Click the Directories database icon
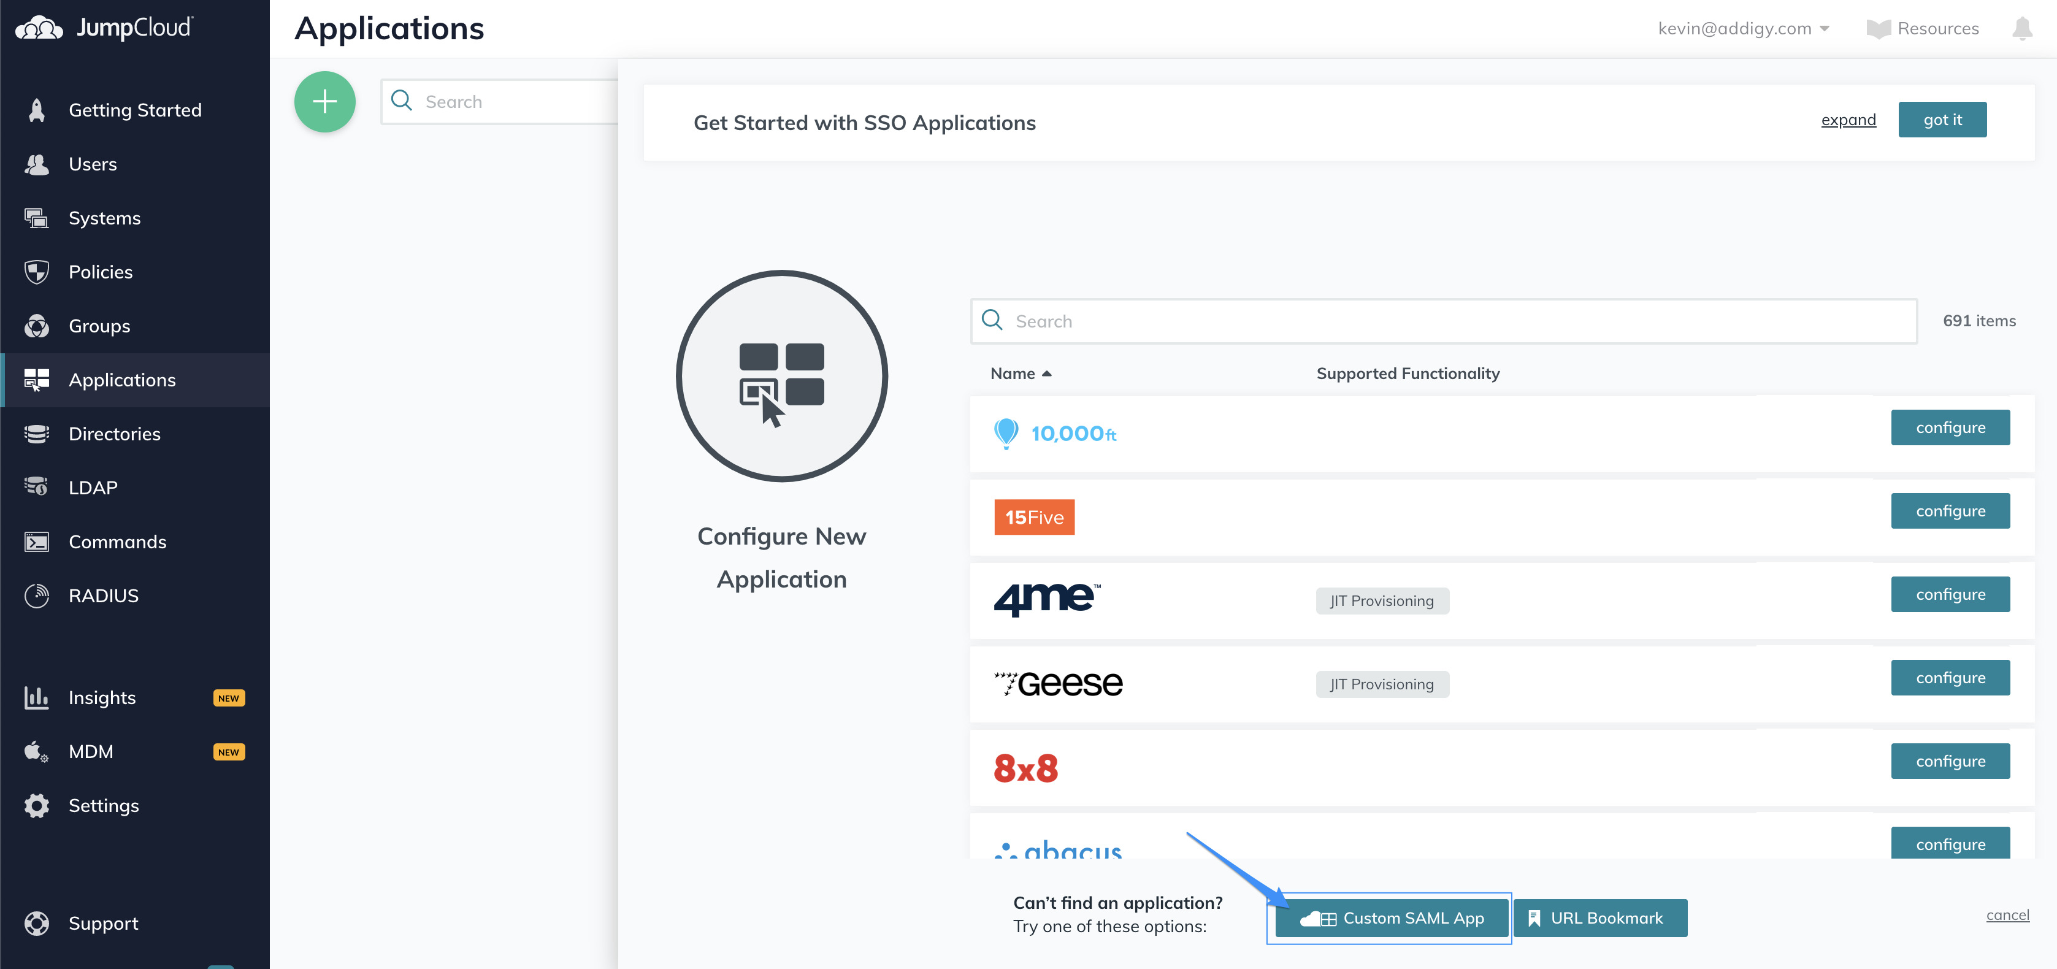This screenshot has width=2057, height=969. click(37, 434)
